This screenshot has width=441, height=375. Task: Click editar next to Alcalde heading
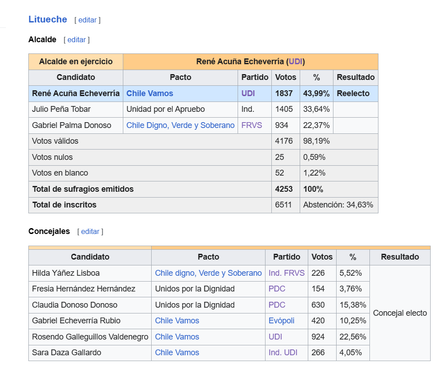point(76,40)
